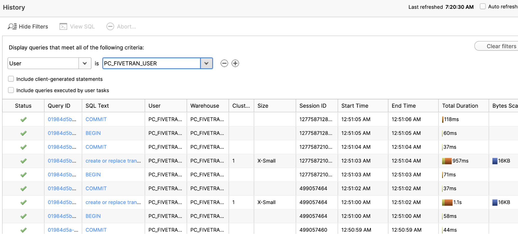Add a filter criterion with plus icon

click(235, 63)
